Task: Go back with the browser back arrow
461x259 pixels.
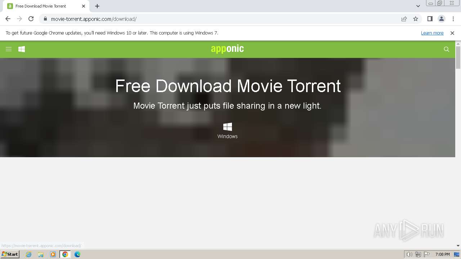Action: tap(8, 19)
